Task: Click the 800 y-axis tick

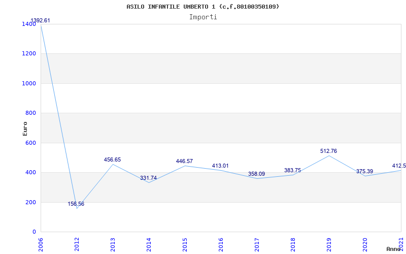Action: tap(30, 113)
